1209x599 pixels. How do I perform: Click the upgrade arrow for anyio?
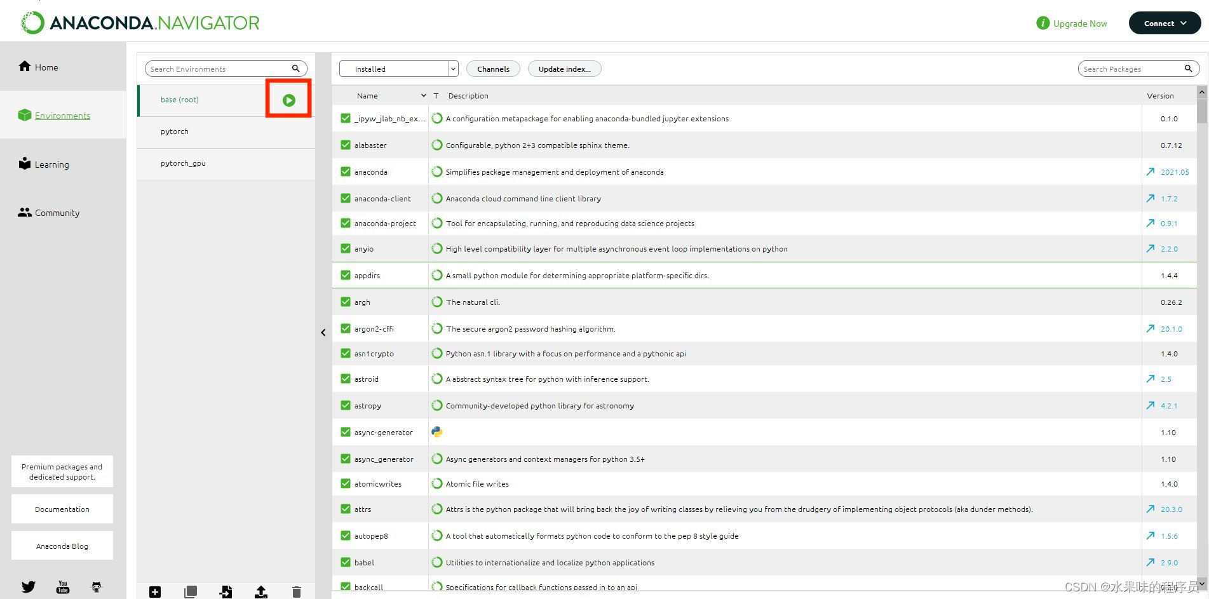tap(1151, 248)
